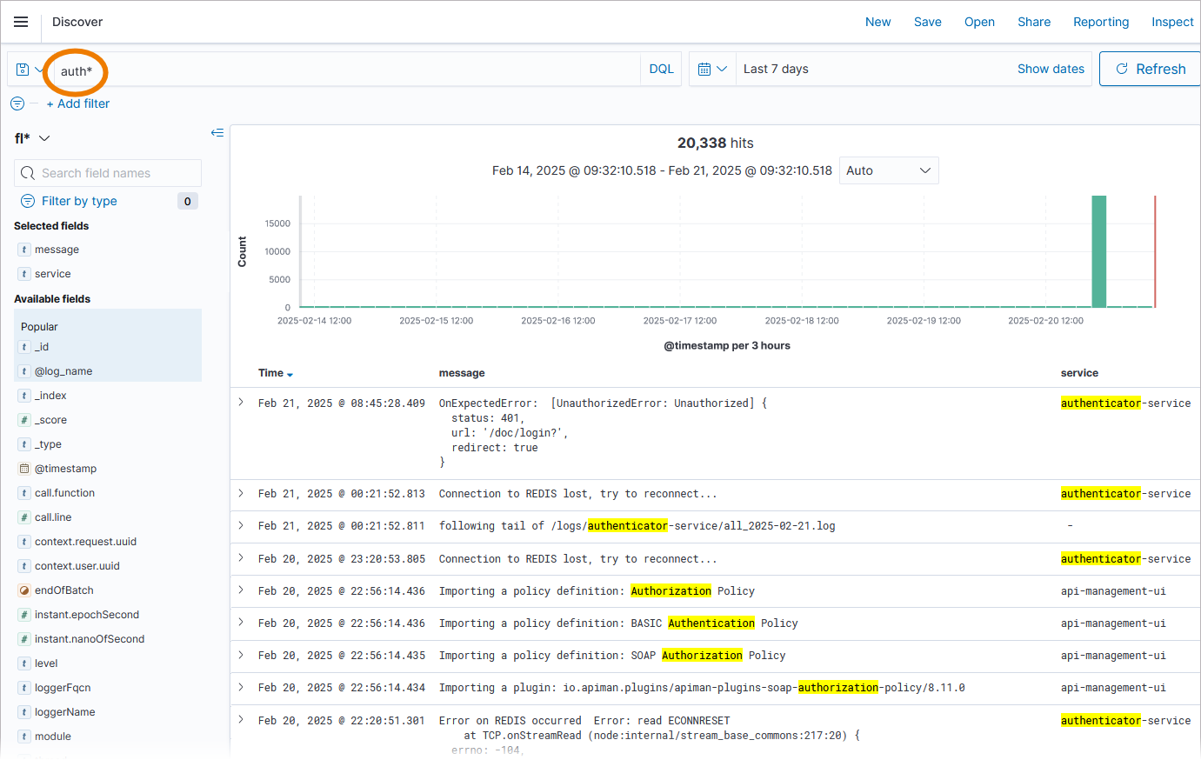Click the Filter by type icon
Screen dimensions: 1201x760
pos(28,201)
